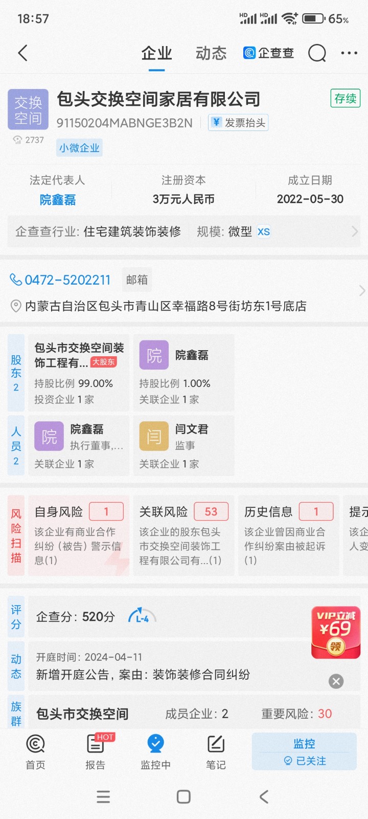Open the three-dot more options menu

tap(349, 53)
